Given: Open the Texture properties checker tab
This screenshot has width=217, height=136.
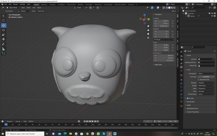Looking at the screenshot, I should point(182,106).
